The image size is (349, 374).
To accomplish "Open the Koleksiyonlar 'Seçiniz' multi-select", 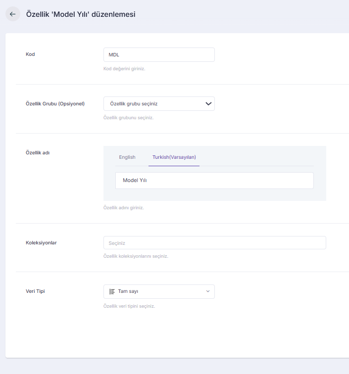I will 214,242.
